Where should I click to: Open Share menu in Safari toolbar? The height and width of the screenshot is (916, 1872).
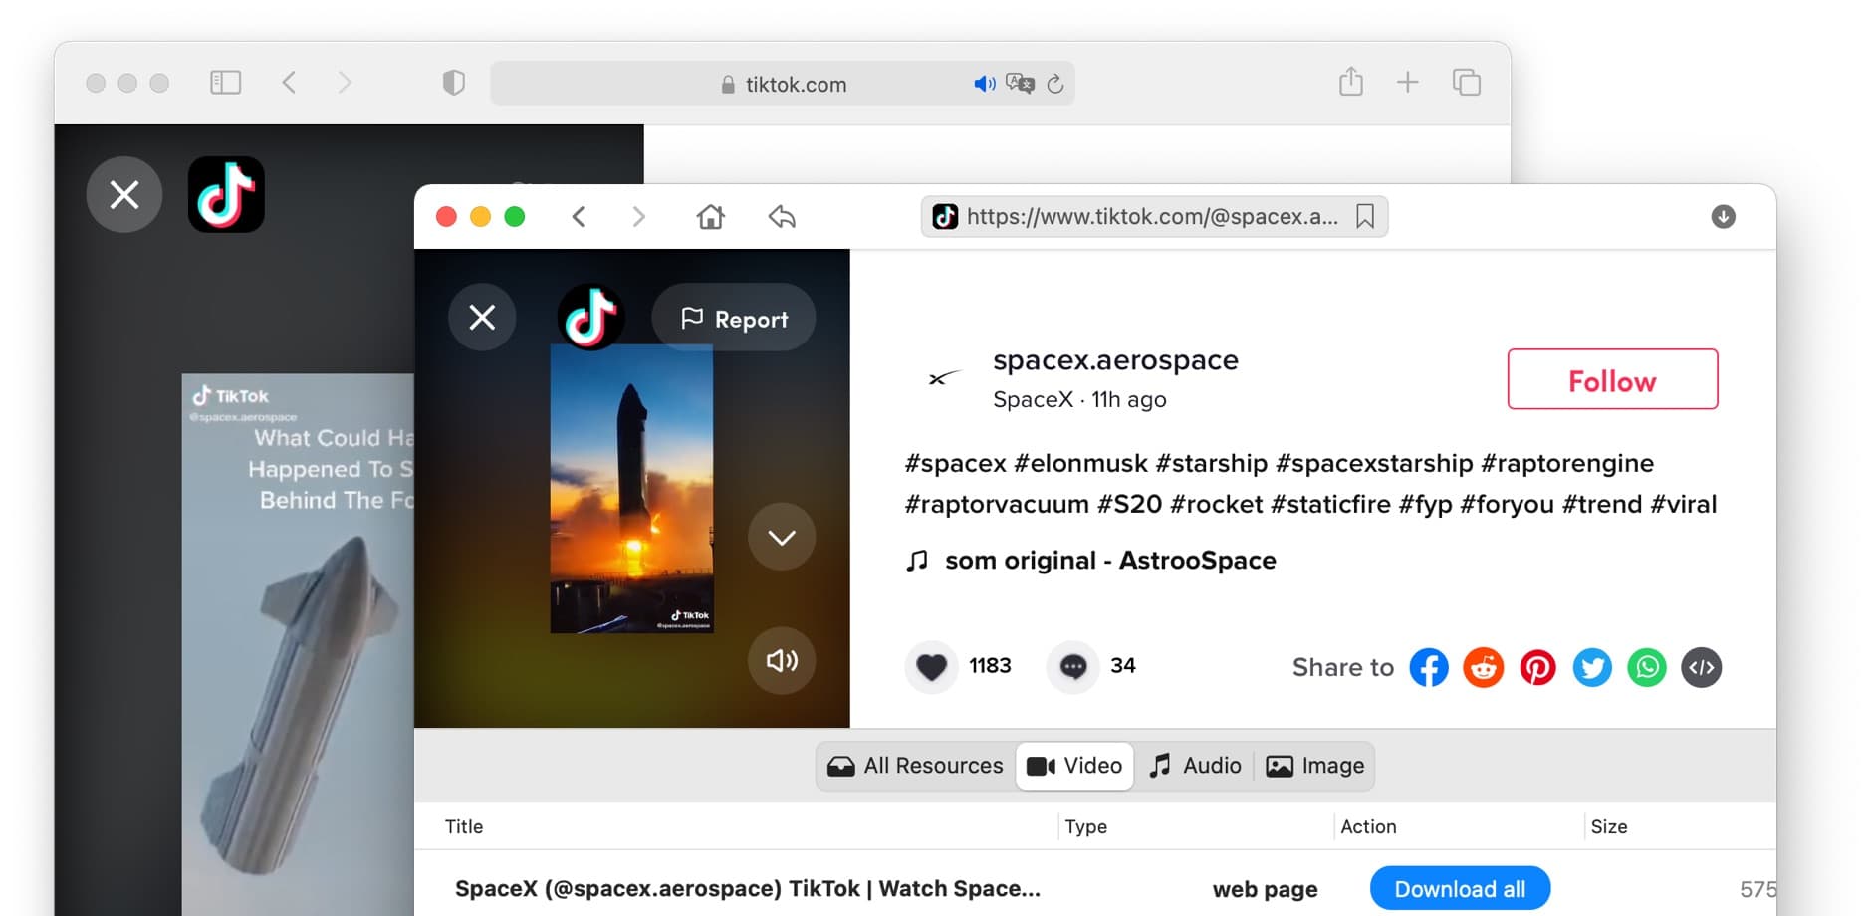click(x=1351, y=82)
